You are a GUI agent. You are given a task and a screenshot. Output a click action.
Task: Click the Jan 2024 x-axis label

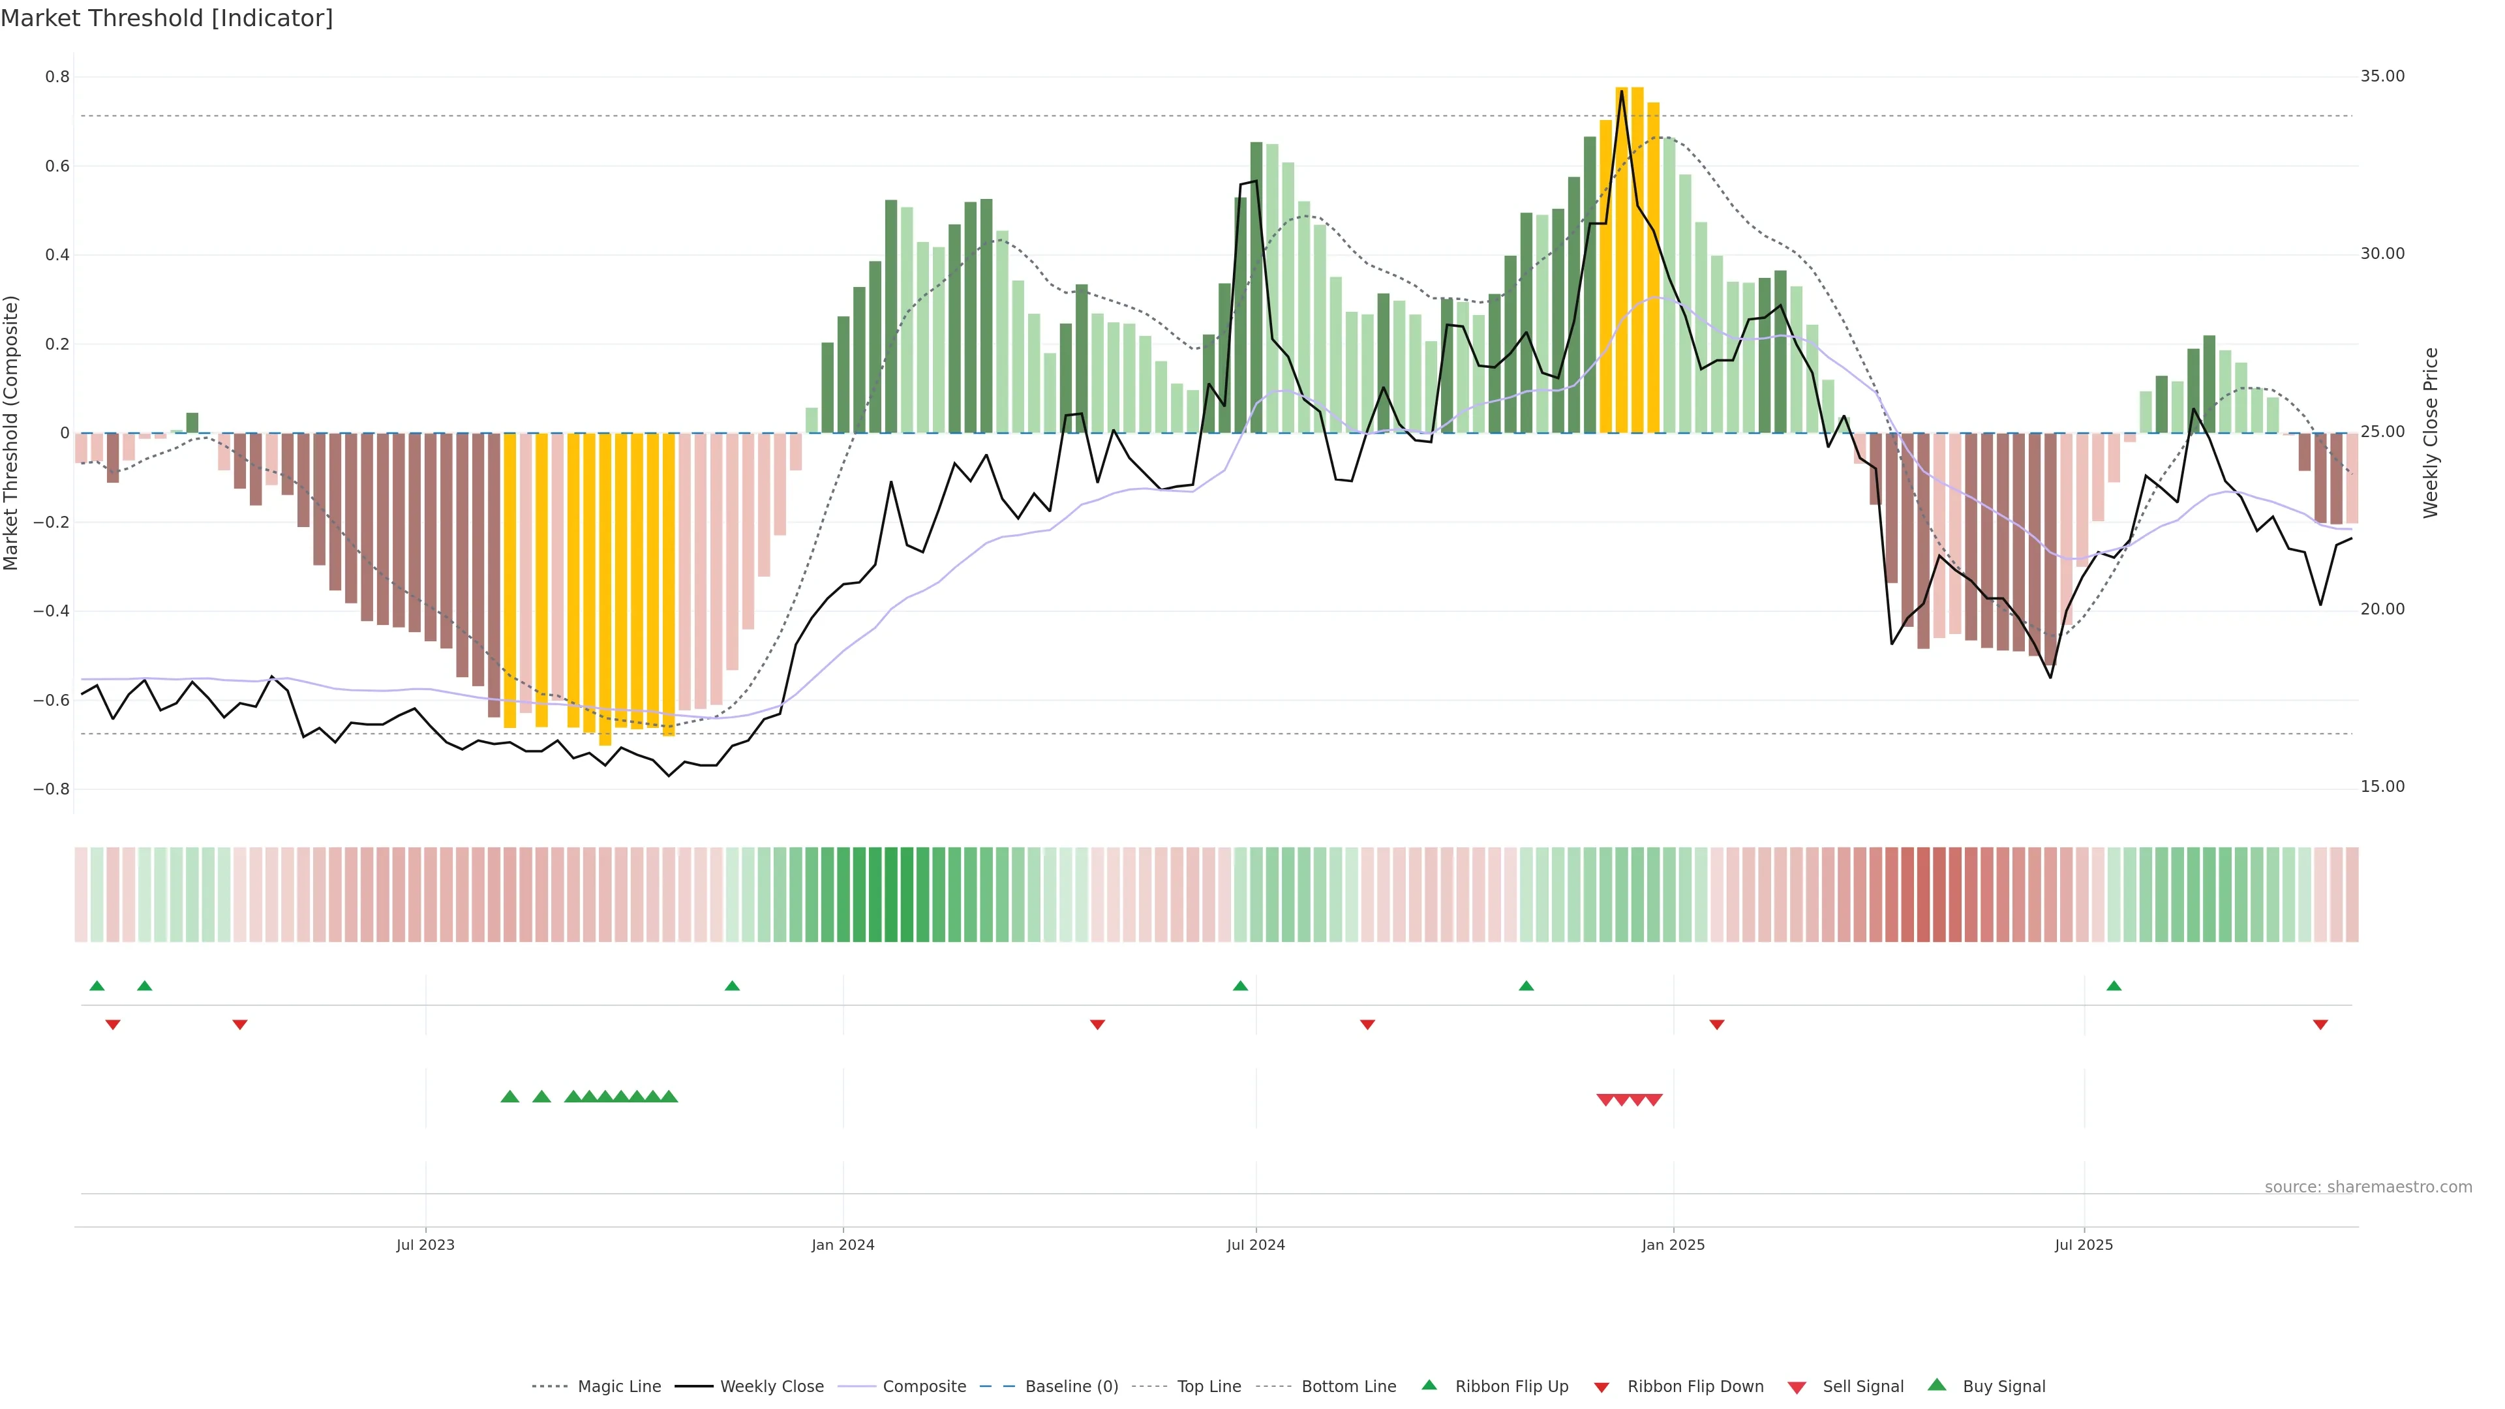tap(843, 1245)
